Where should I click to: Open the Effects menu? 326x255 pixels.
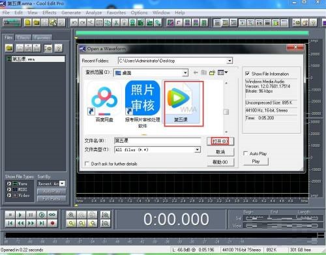50,12
